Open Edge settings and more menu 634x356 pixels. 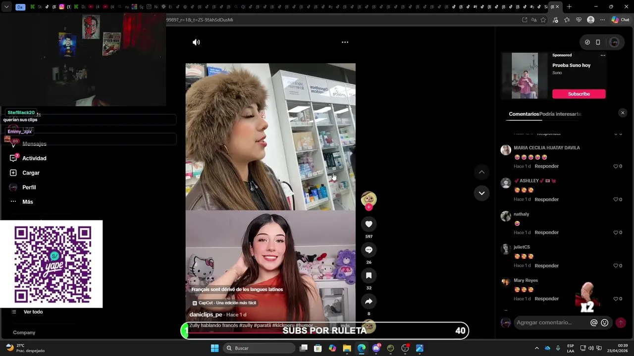(602, 20)
